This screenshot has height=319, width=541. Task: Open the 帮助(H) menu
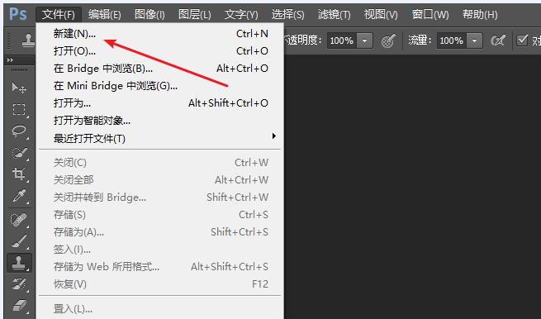tap(480, 15)
